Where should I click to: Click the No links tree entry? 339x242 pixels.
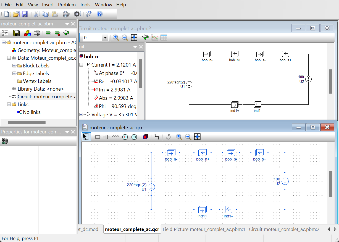click(x=31, y=112)
